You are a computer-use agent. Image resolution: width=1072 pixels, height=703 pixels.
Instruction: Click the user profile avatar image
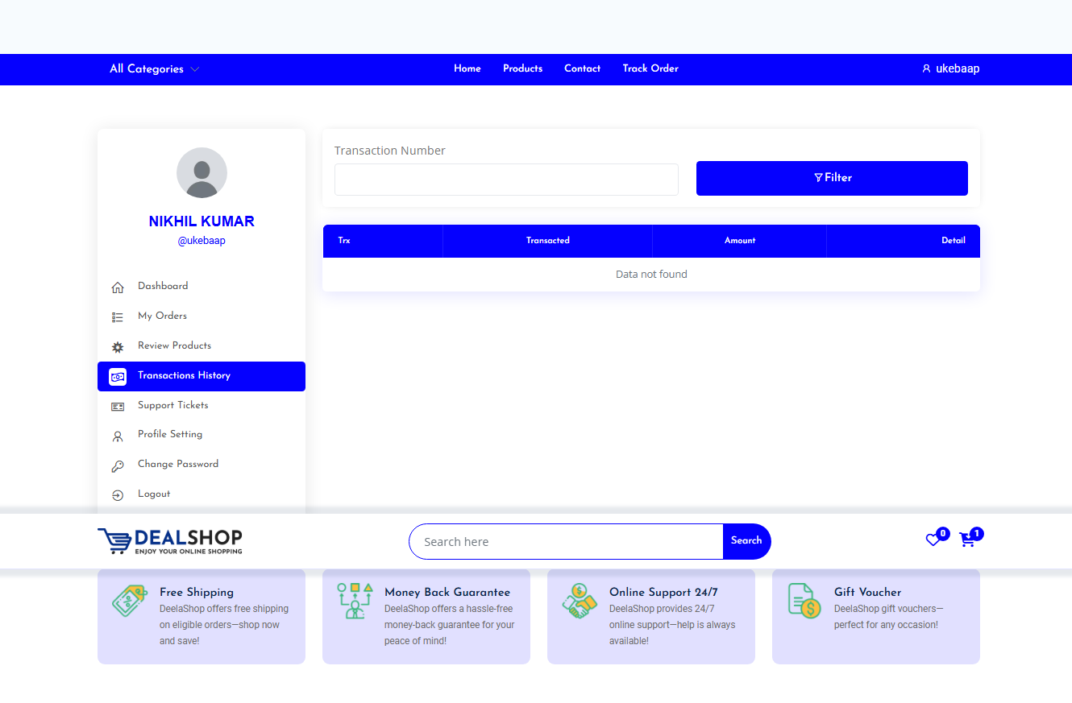[x=202, y=172]
